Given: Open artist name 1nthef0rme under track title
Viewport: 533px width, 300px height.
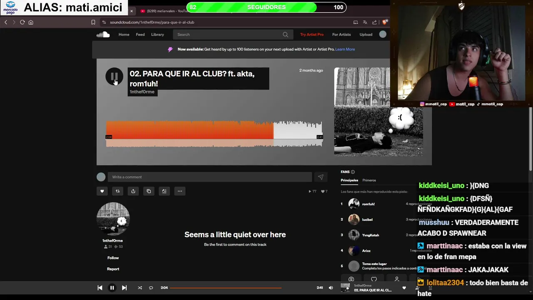Looking at the screenshot, I should point(142,92).
